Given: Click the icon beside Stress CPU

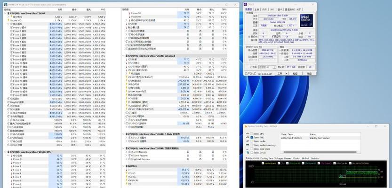Looking at the screenshot, I should tap(248, 134).
